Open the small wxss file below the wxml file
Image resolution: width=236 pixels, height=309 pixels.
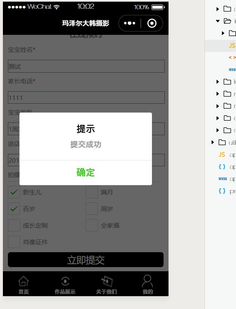point(232,70)
